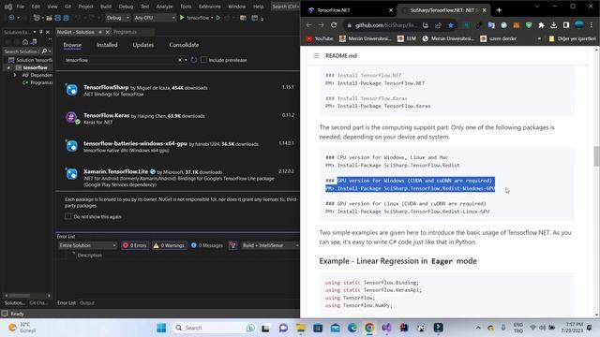Switch to the Consolidate tab in NuGet

184,45
